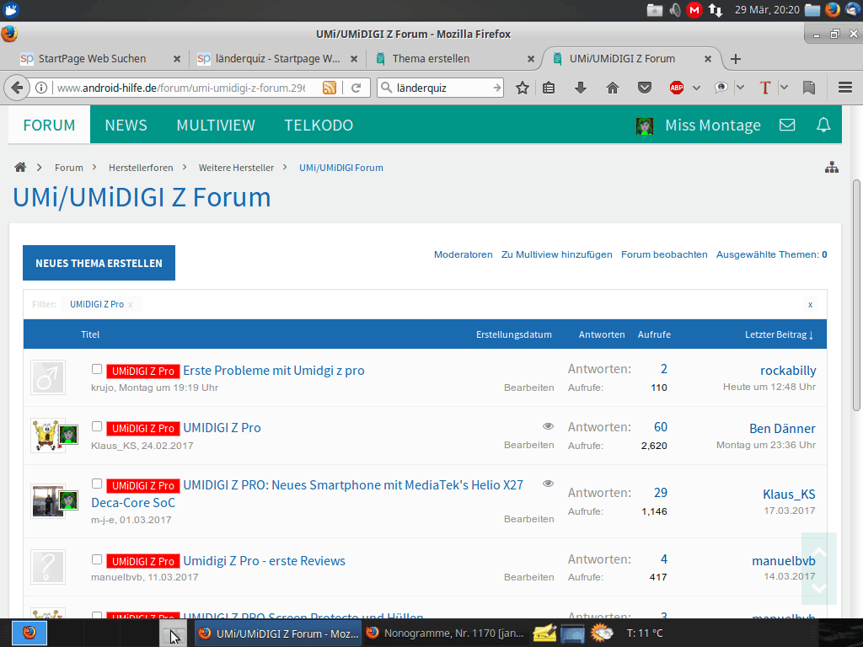Click the RSS feed icon in address bar
This screenshot has width=863, height=647.
point(330,88)
